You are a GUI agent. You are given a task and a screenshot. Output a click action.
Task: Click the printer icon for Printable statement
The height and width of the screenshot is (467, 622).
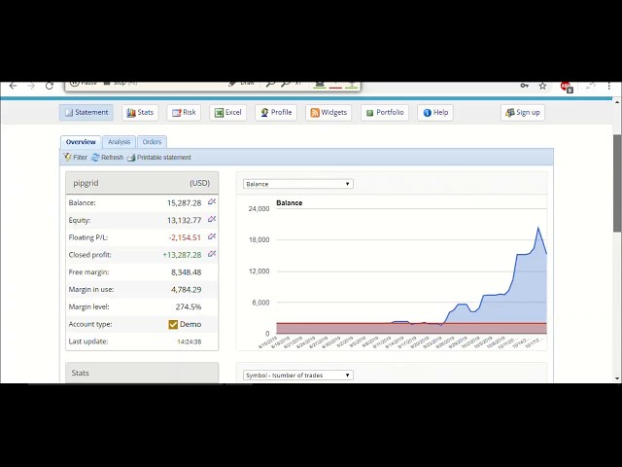pos(131,157)
